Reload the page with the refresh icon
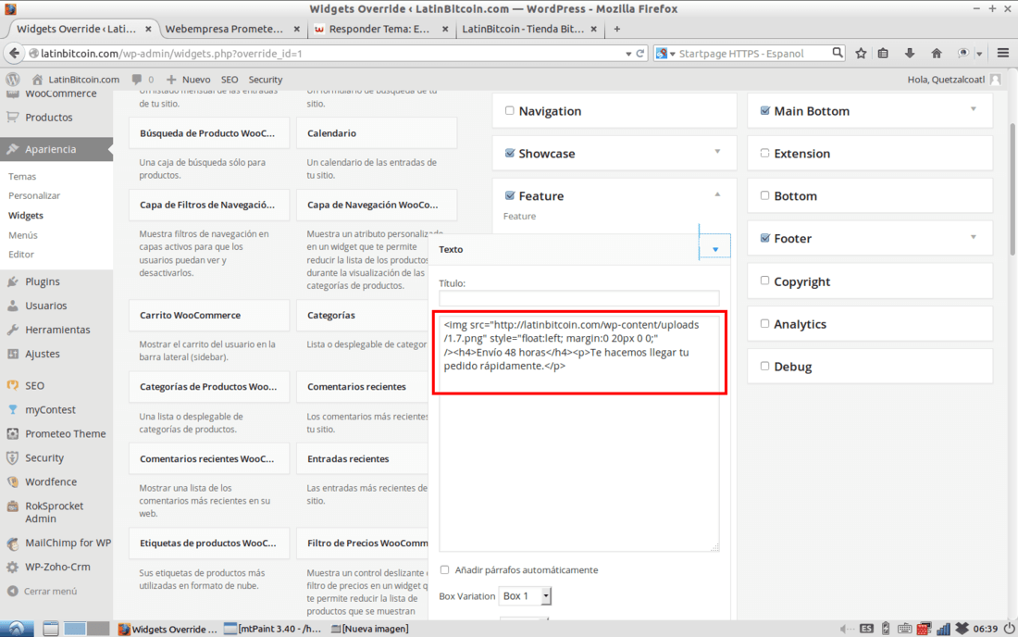 640,54
